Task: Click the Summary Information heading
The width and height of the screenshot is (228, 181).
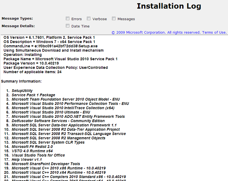Action: tap(21, 81)
